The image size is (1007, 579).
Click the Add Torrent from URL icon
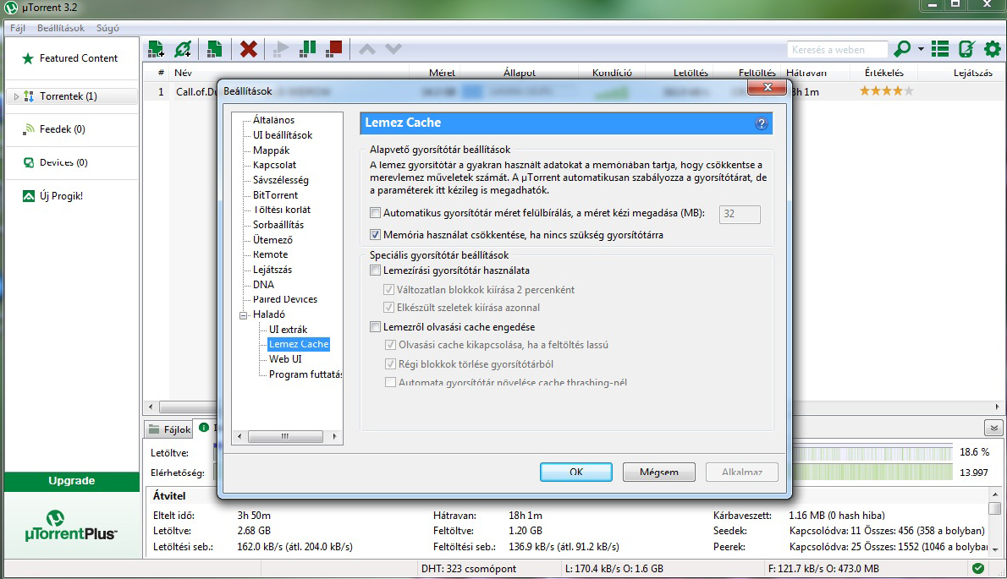(183, 49)
